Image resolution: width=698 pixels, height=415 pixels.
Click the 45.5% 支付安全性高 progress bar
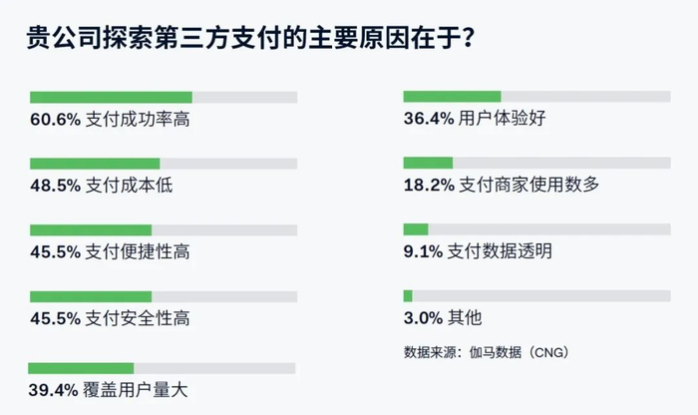coord(164,296)
